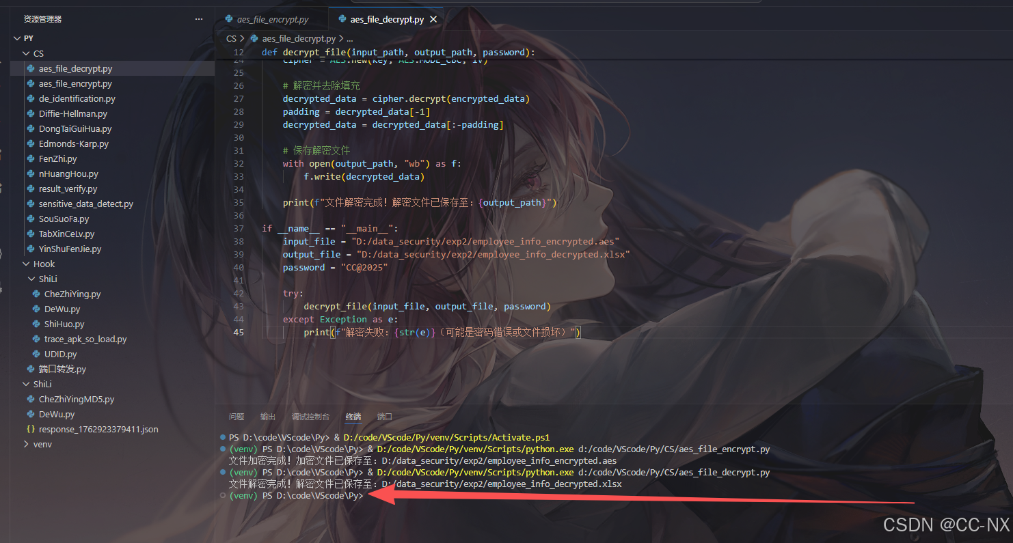Click the f.write(decrypted_data) statement

point(364,176)
